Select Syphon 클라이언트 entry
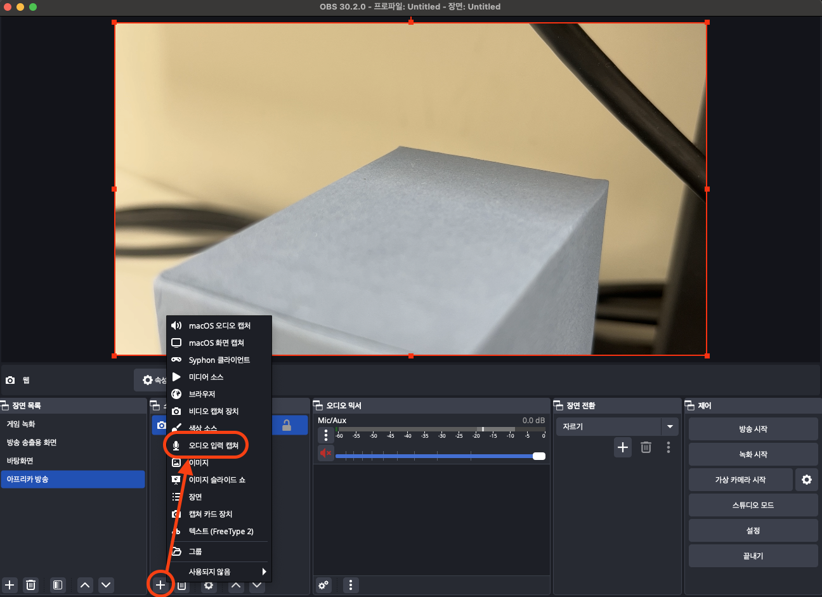 [x=219, y=360]
